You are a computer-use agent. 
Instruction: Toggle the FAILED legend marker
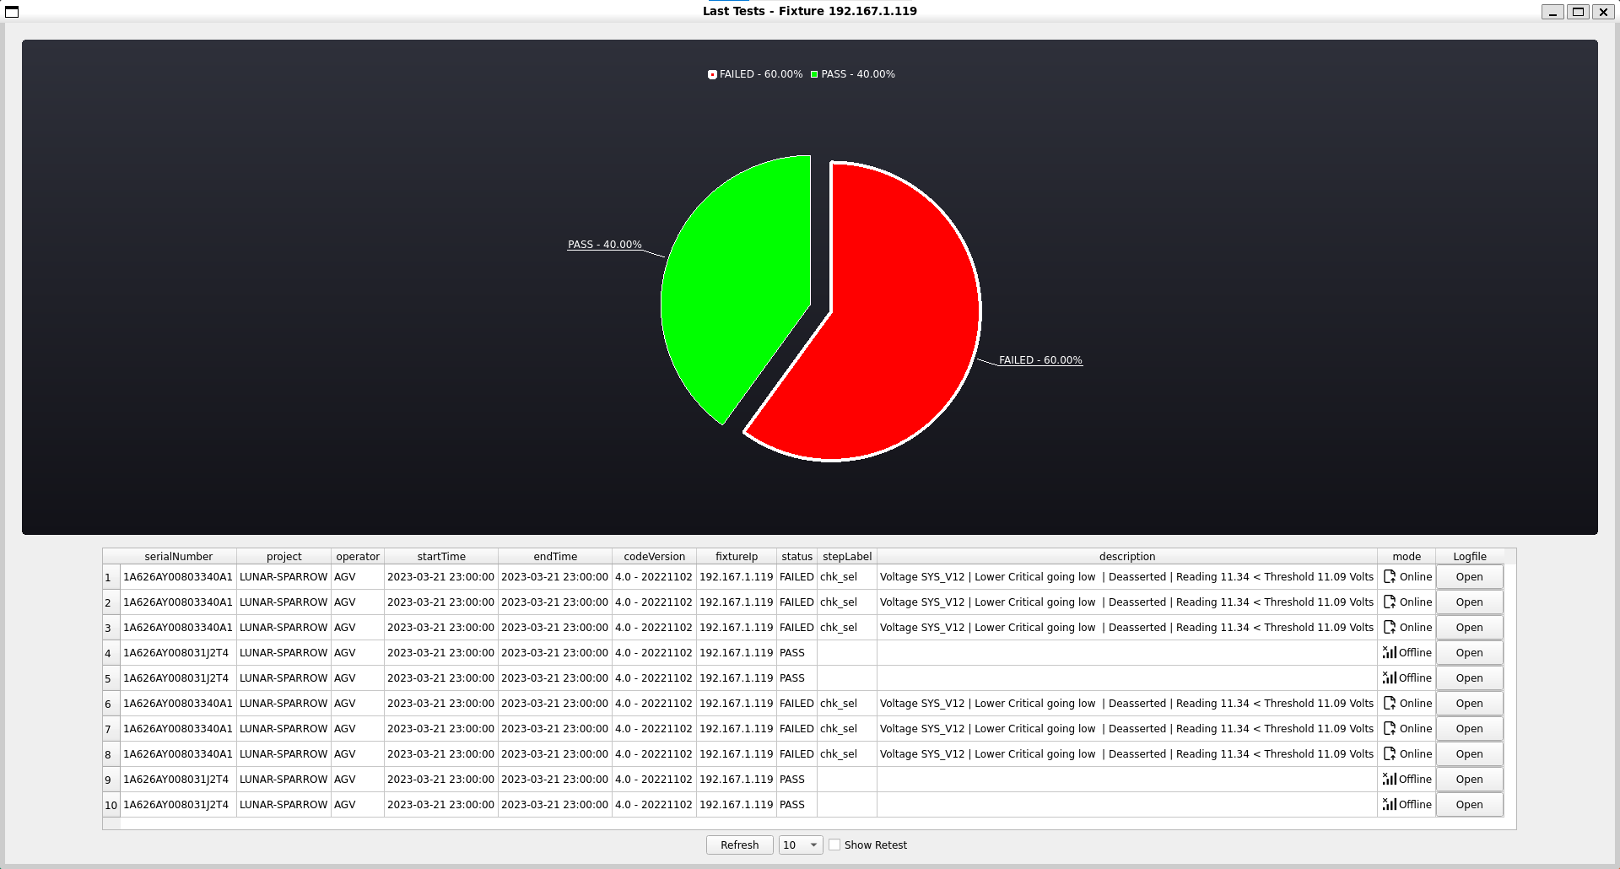pos(712,75)
